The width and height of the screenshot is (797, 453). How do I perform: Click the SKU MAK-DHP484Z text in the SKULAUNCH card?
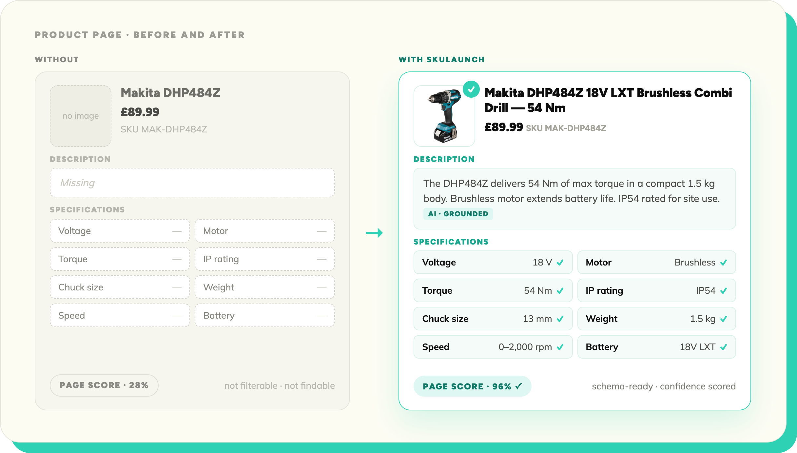pyautogui.click(x=566, y=128)
